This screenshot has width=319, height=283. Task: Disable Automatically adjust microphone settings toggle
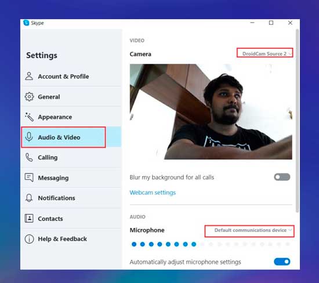[282, 262]
